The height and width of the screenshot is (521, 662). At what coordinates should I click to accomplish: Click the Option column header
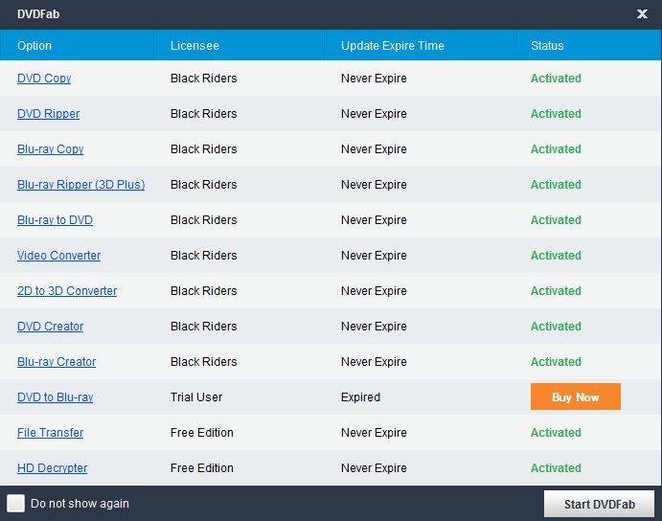pyautogui.click(x=34, y=46)
